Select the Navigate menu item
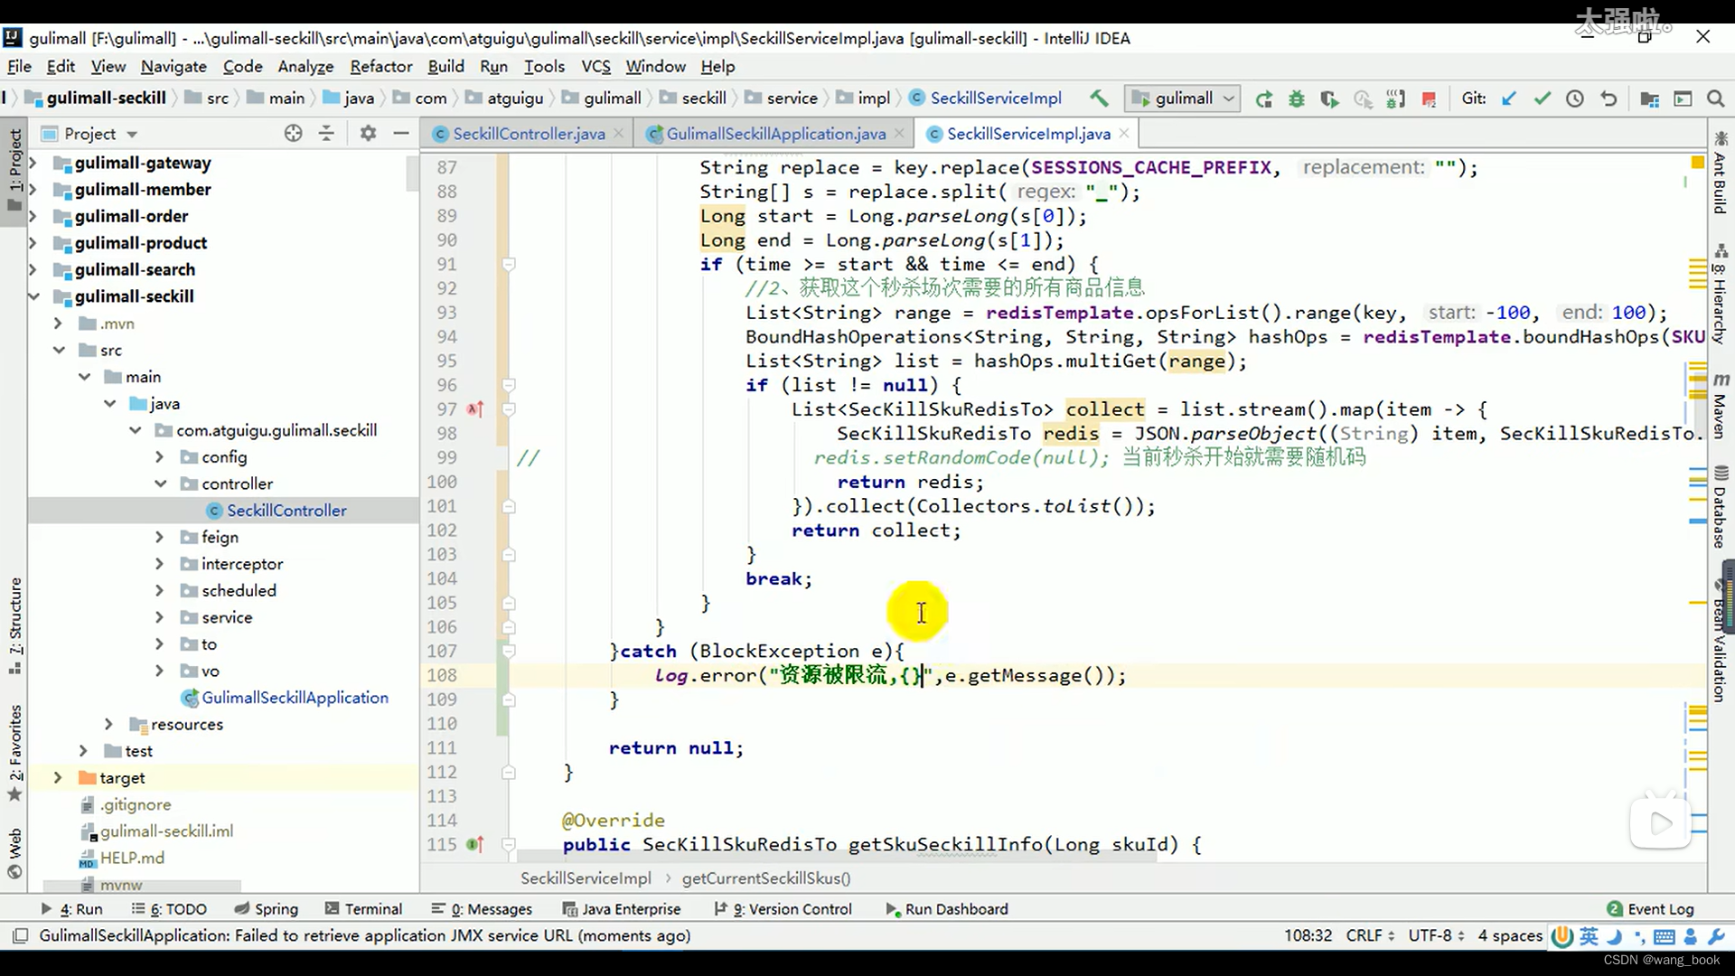Viewport: 1735px width, 976px height. (x=173, y=66)
